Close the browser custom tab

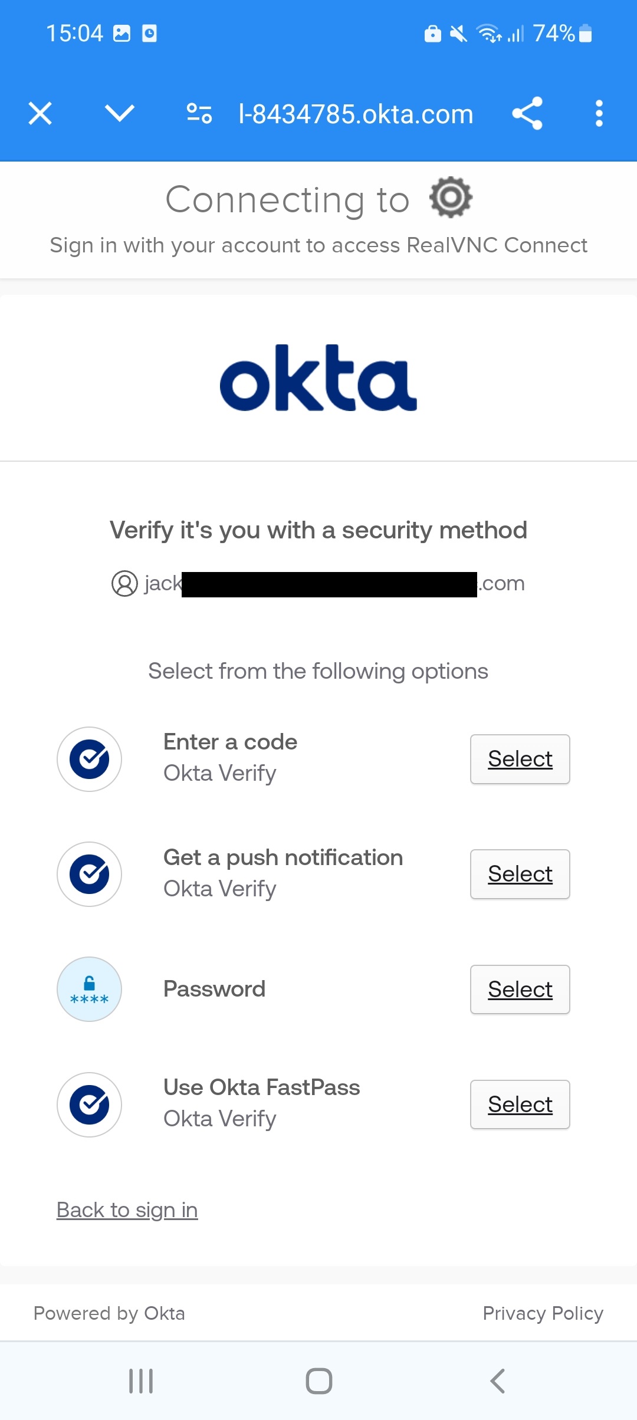coord(40,113)
